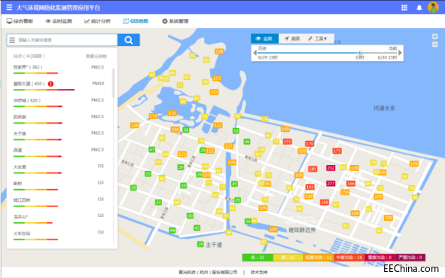Screen dimensions: 445x278
Task: Step timeline back with left arrow
Action: point(255,53)
